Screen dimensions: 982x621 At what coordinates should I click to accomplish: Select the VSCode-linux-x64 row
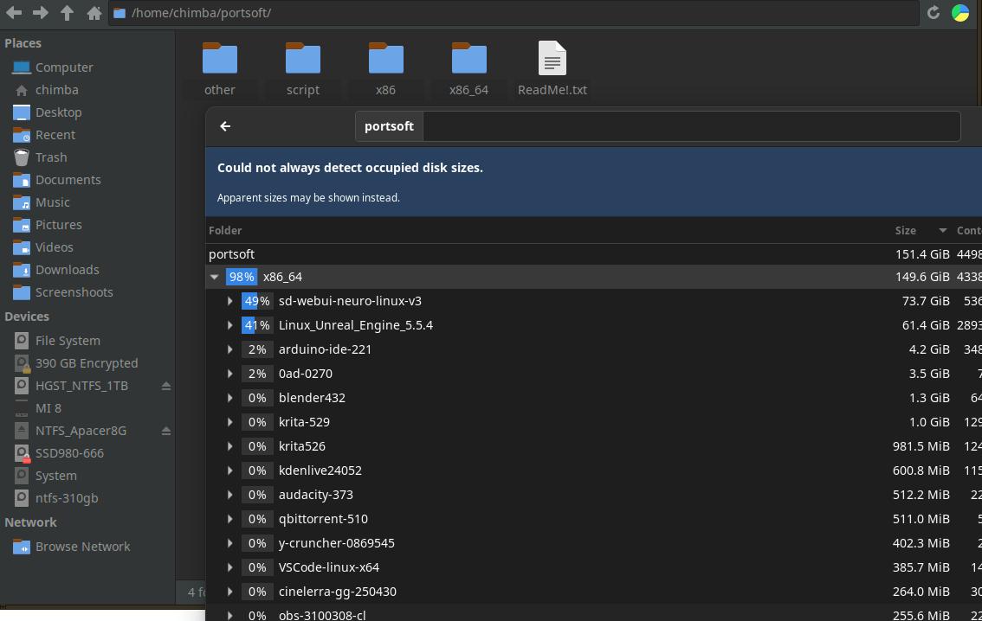(594, 567)
